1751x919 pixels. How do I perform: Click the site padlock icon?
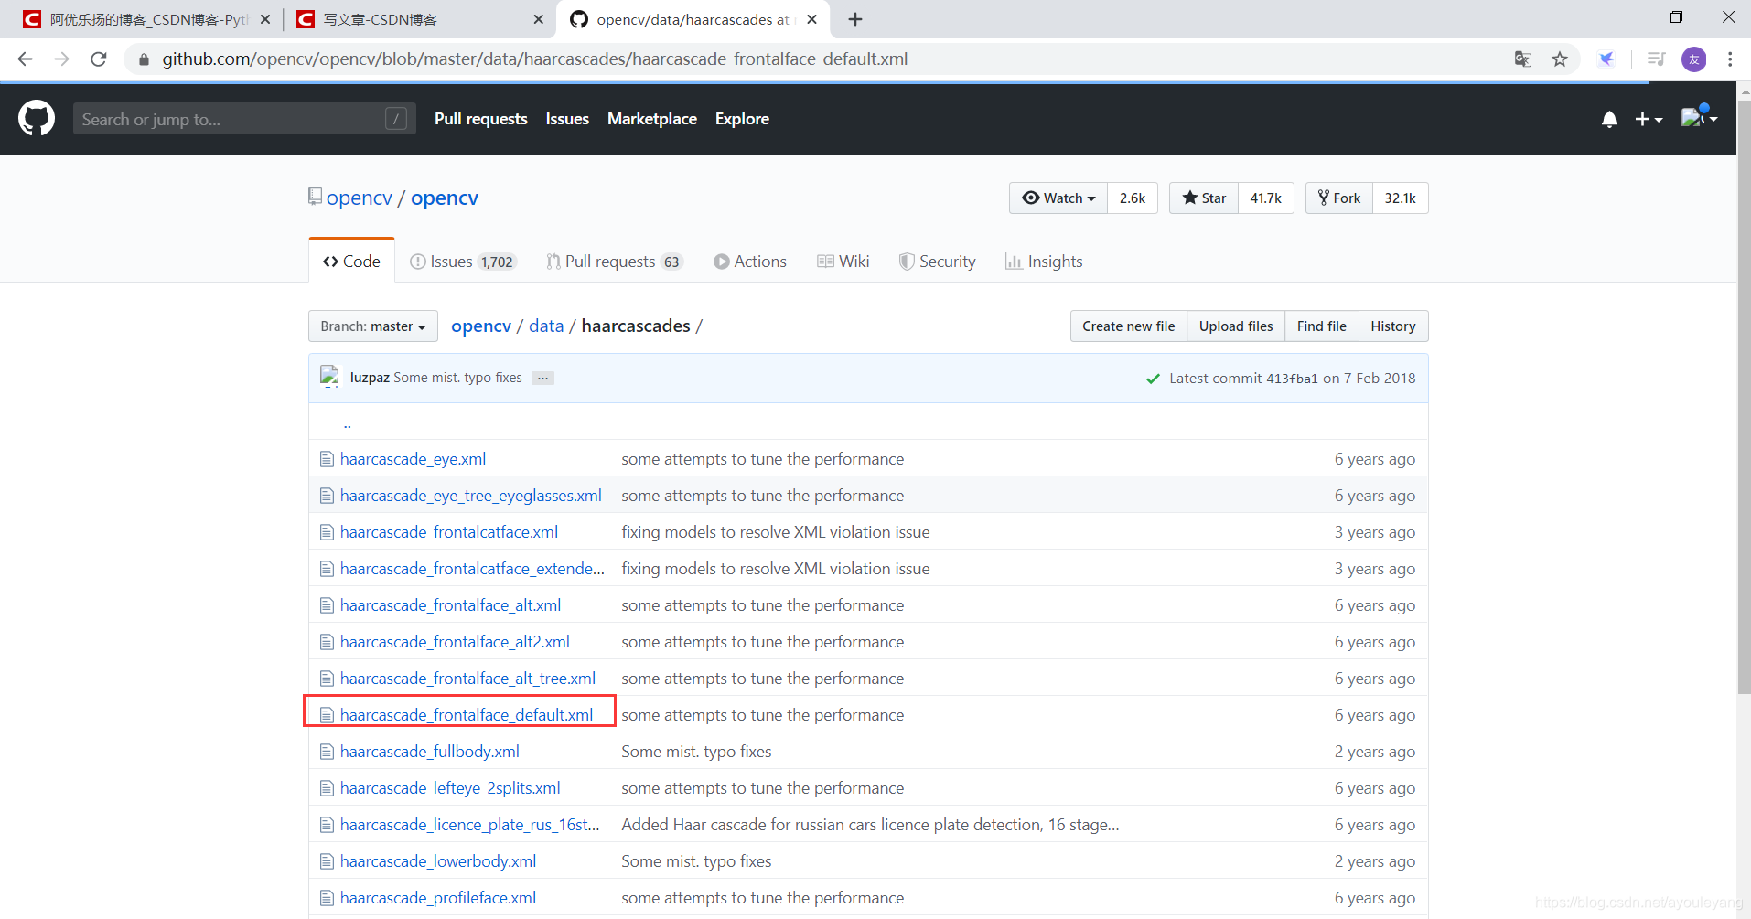[144, 59]
